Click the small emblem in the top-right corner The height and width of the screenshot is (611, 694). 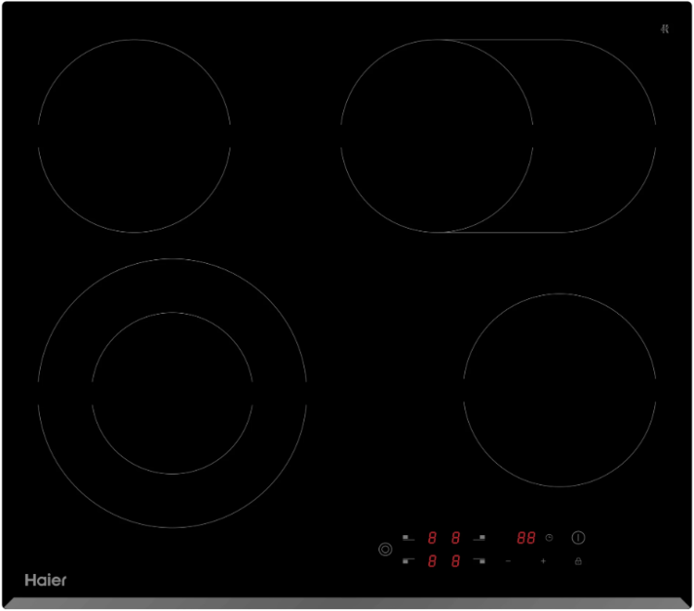point(664,29)
